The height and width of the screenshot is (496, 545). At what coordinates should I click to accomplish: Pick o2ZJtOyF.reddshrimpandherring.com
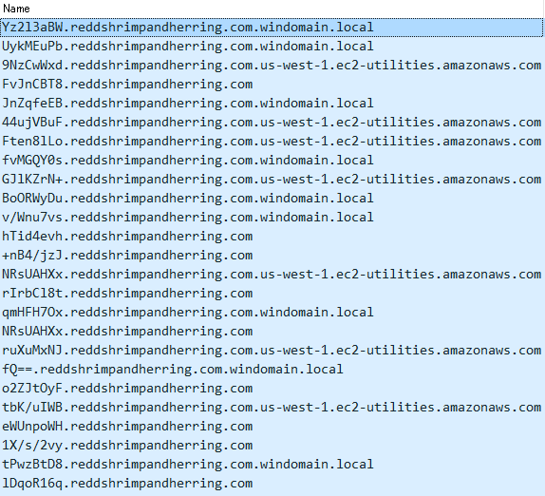[272, 389]
